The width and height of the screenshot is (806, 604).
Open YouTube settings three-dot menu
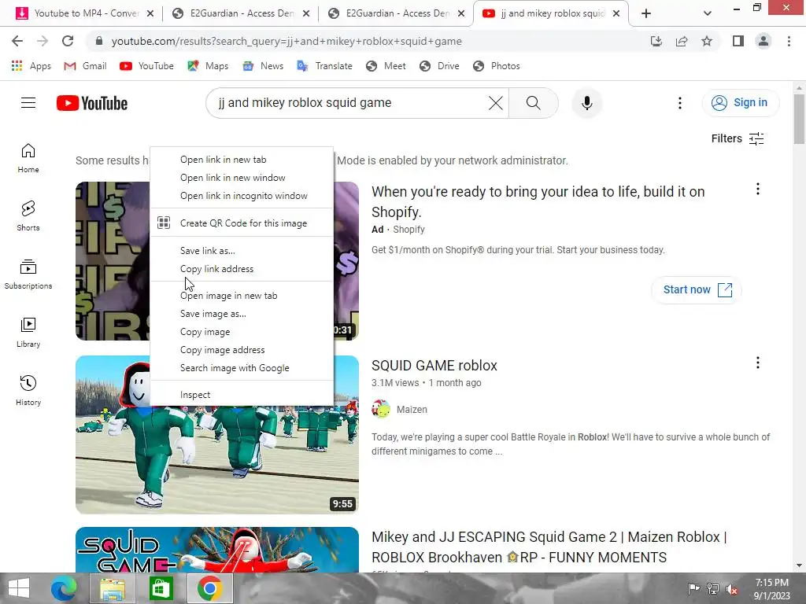tap(679, 103)
